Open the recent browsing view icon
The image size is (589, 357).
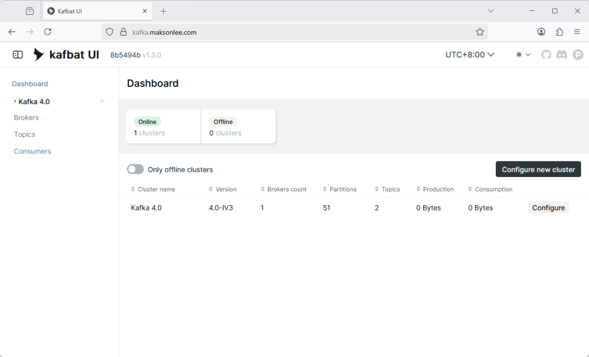tap(30, 11)
